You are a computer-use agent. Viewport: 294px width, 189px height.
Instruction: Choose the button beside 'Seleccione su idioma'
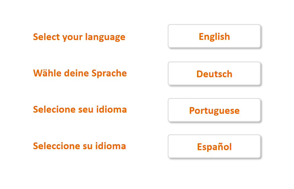[214, 147]
